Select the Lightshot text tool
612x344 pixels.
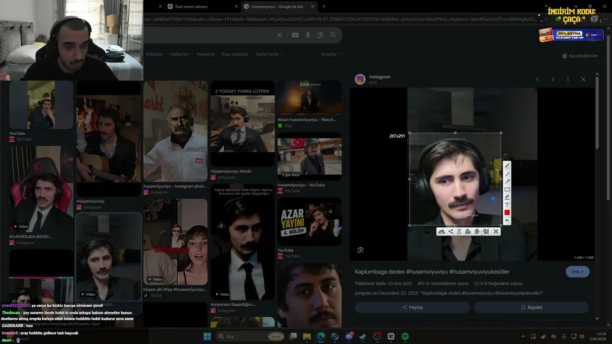click(507, 204)
